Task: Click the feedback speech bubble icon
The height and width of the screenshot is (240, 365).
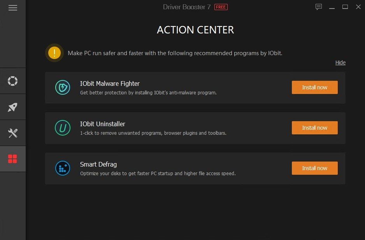Action: (319, 7)
